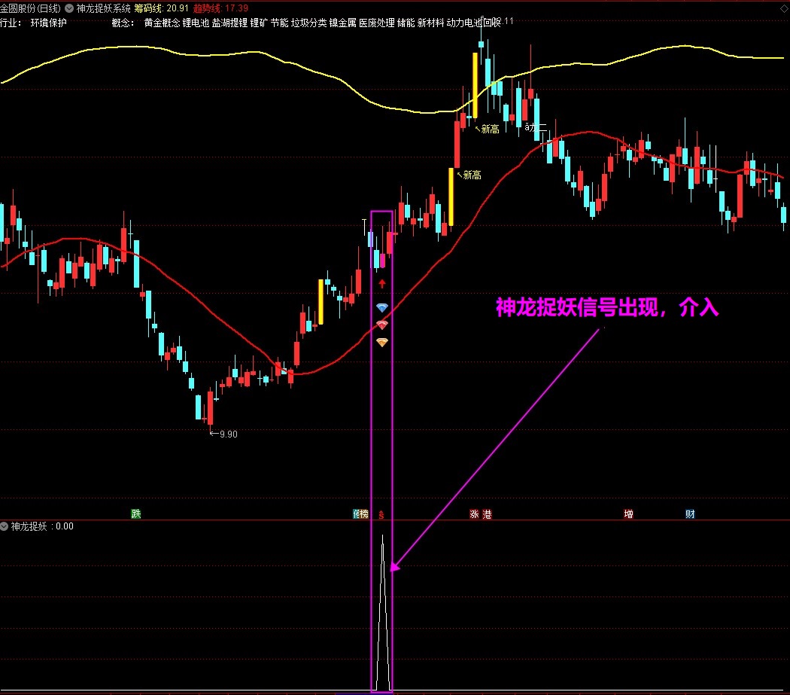This screenshot has height=695, width=790.
Task: Click the tall yellow candle near chart peak
Action: 475,85
